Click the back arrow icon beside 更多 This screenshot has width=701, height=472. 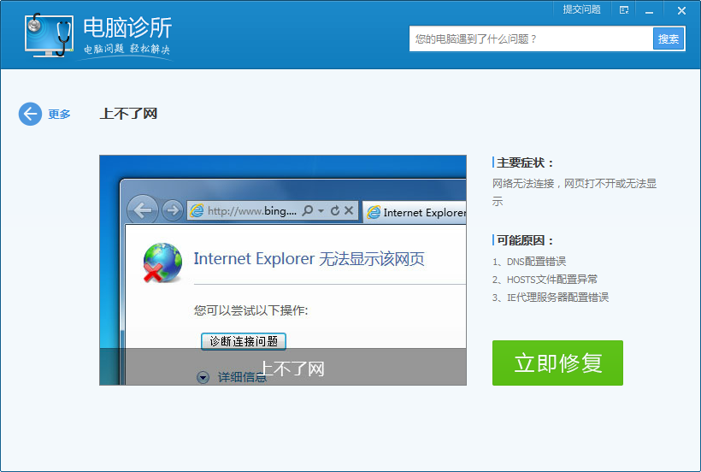point(30,114)
